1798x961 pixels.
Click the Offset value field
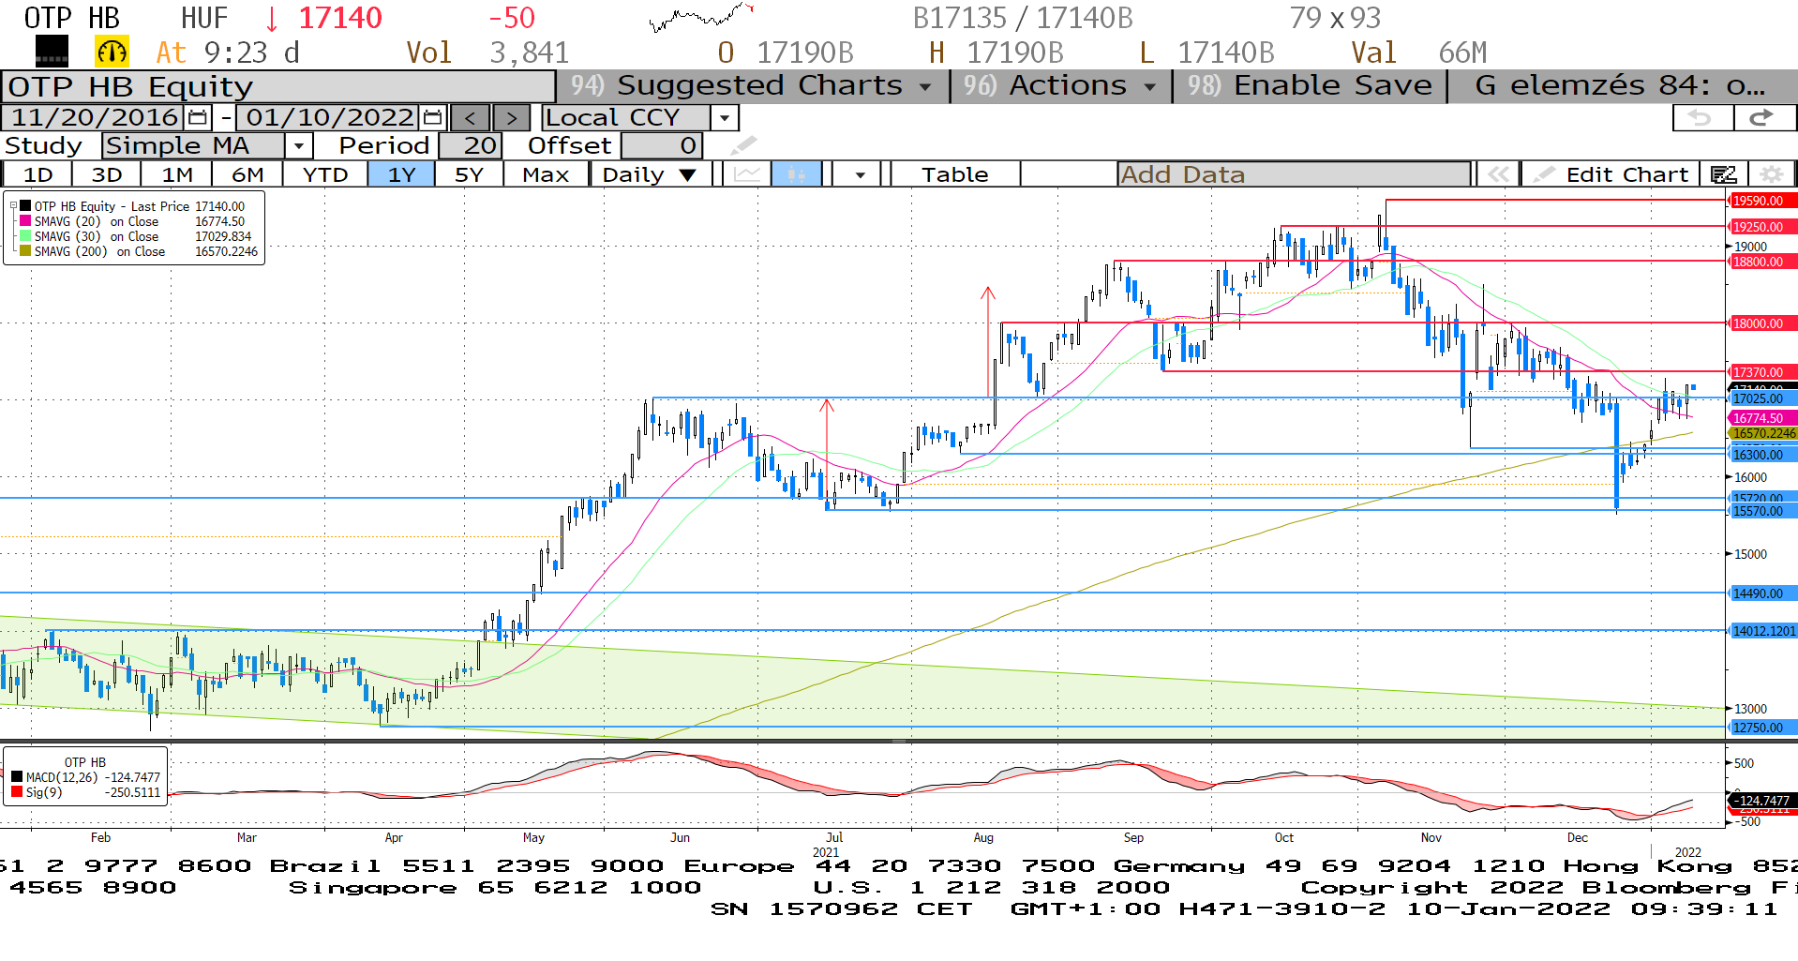point(661,146)
